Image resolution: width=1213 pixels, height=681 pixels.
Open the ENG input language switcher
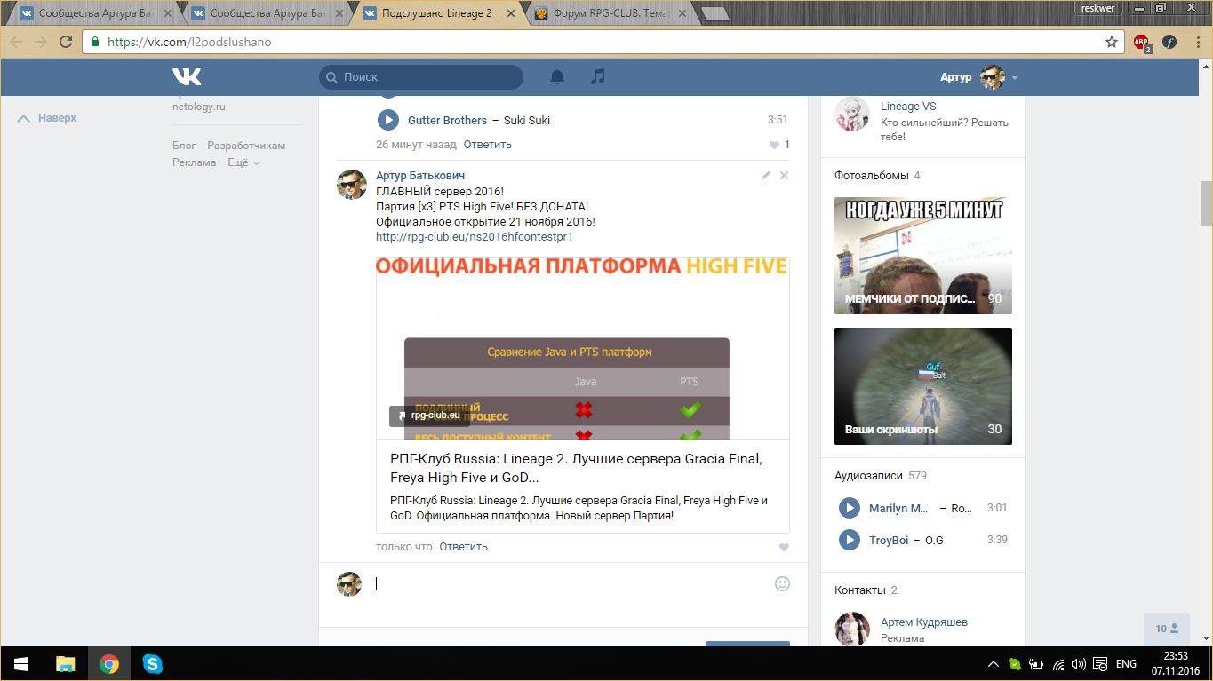pos(1126,664)
